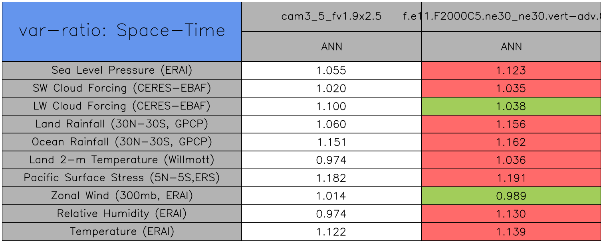Select the LW Cloud Forcing (CERES-EBAF) label
Viewport: 603px width, 243px height.
122,106
